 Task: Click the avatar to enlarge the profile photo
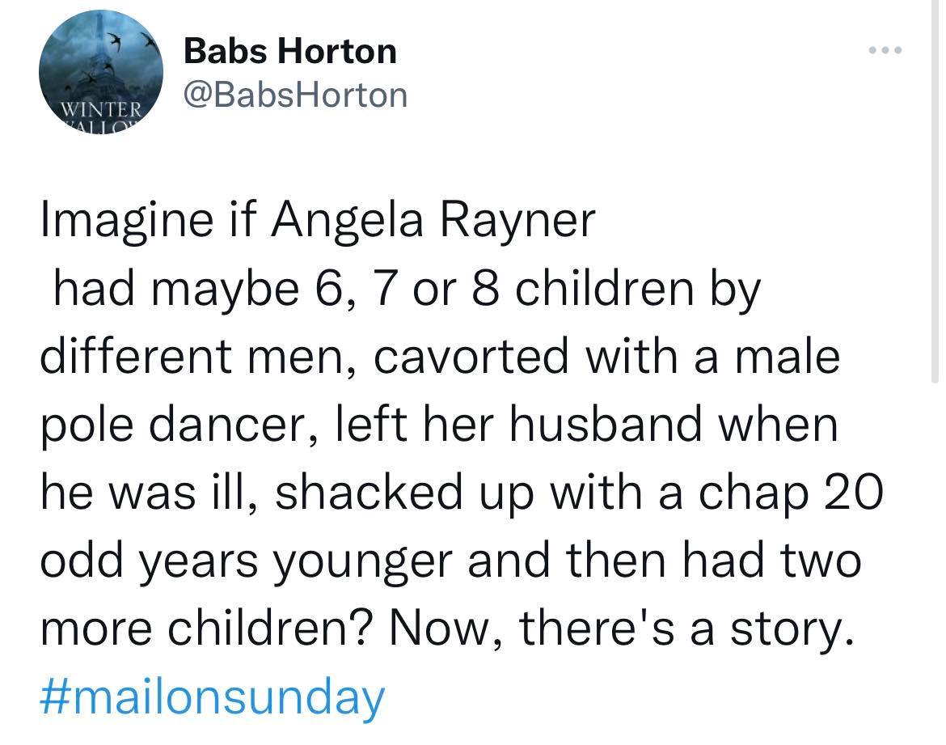coord(99,71)
